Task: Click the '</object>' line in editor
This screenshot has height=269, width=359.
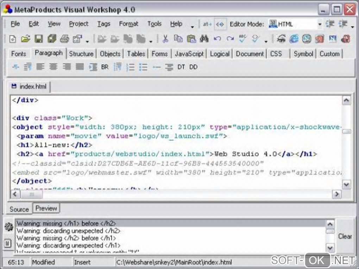Action: 32,181
